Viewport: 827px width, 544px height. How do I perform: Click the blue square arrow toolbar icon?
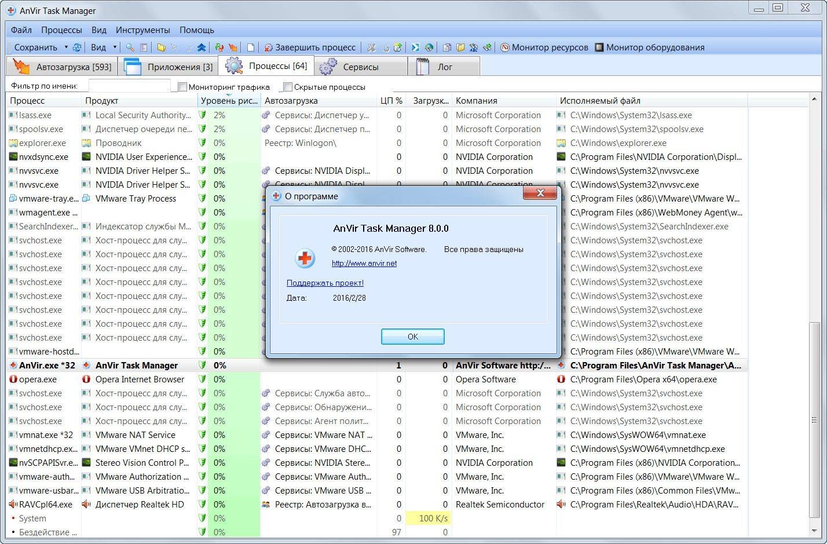point(415,48)
